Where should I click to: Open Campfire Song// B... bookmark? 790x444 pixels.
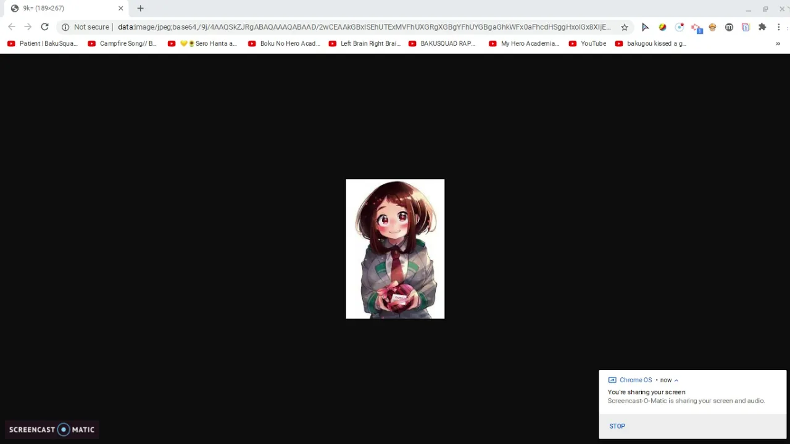122,44
